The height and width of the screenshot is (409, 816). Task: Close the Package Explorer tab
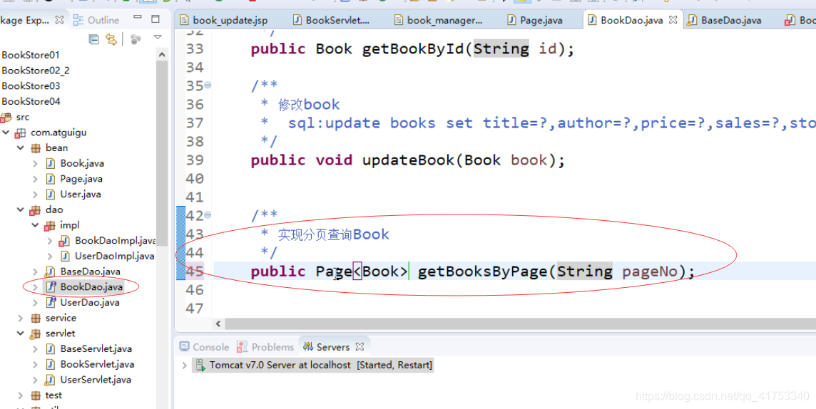[x=59, y=20]
